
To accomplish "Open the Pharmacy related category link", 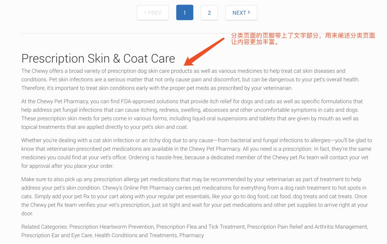I will 191,235.
